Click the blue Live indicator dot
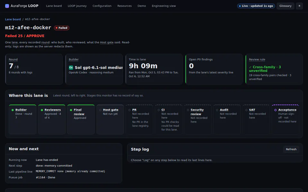The width and height of the screenshot is (308, 192). [x=240, y=6]
